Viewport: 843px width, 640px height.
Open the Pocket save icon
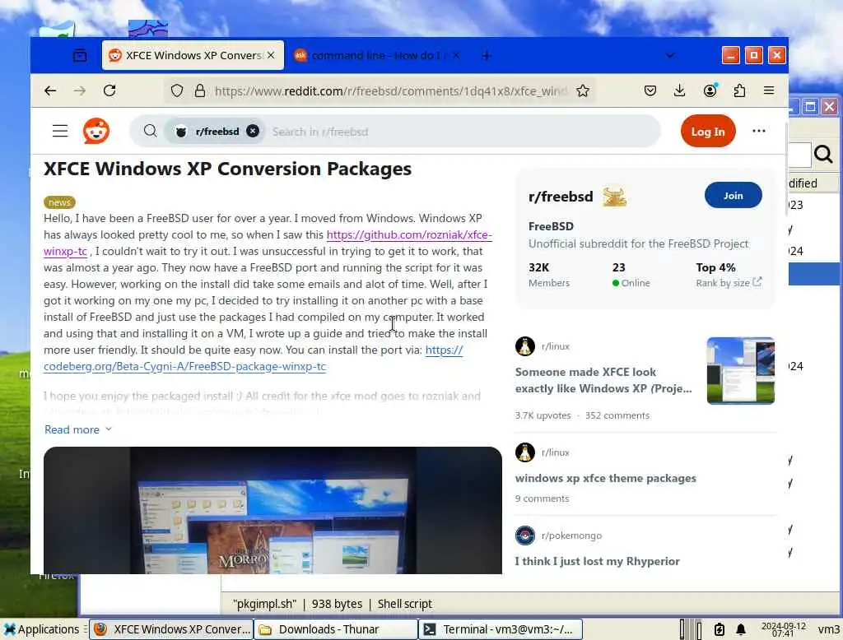pos(650,90)
